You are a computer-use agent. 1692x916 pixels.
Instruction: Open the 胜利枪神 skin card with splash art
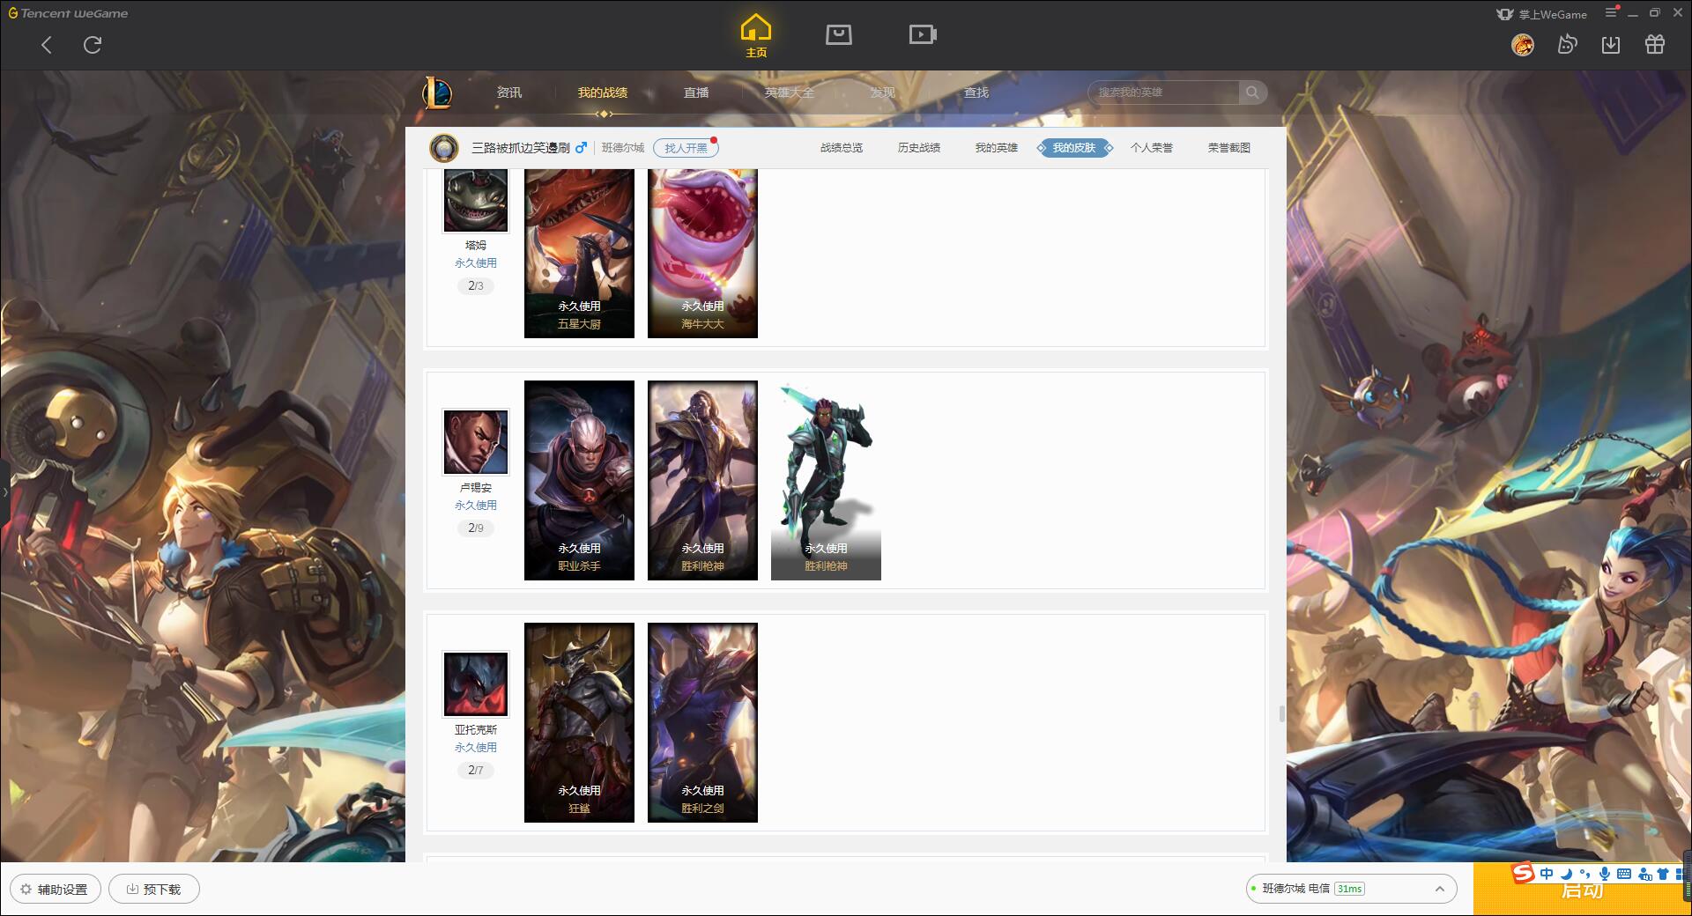click(x=702, y=480)
